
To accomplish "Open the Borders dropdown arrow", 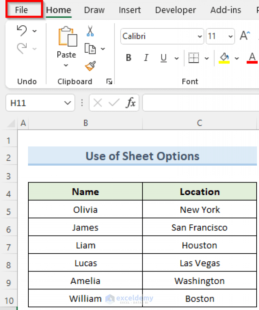I will tap(206, 57).
